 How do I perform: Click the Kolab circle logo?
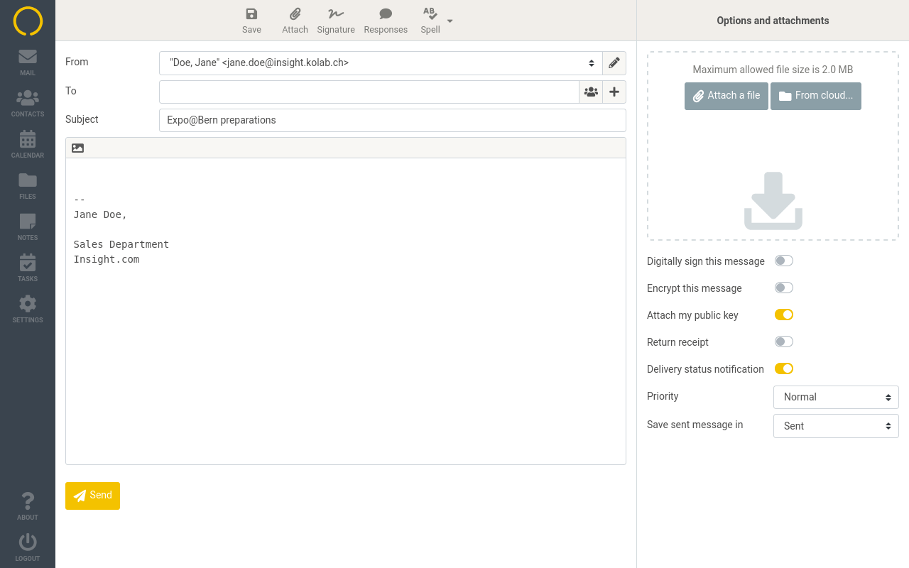click(x=28, y=21)
